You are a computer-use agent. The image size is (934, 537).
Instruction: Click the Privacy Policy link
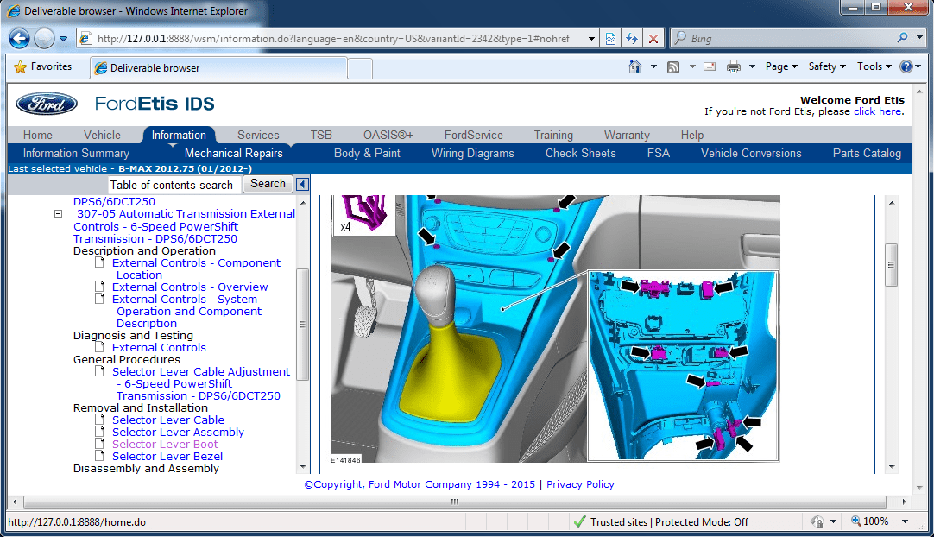tap(580, 484)
